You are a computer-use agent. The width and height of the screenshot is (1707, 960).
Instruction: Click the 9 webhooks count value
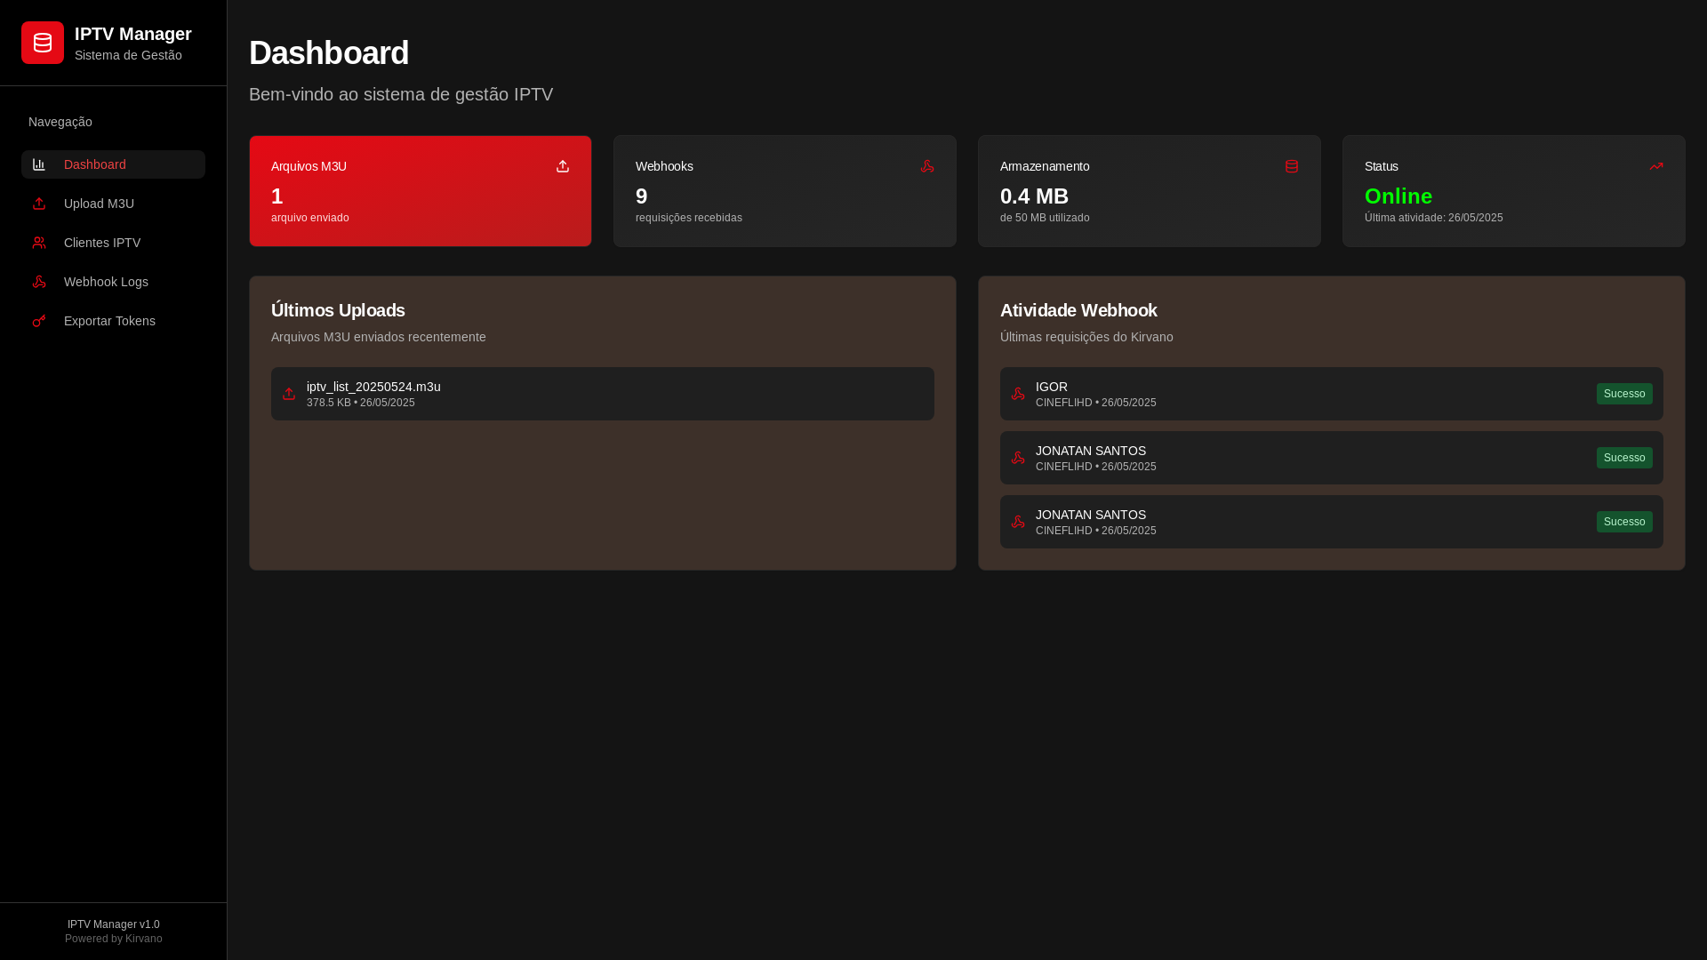[x=642, y=196]
